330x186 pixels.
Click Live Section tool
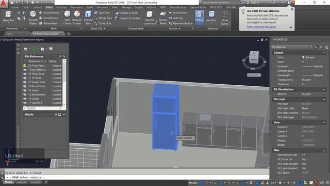pos(178,12)
